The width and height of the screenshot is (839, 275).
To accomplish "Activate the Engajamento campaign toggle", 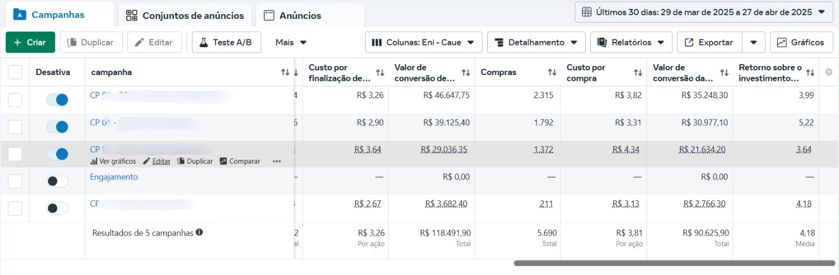I will pyautogui.click(x=57, y=181).
